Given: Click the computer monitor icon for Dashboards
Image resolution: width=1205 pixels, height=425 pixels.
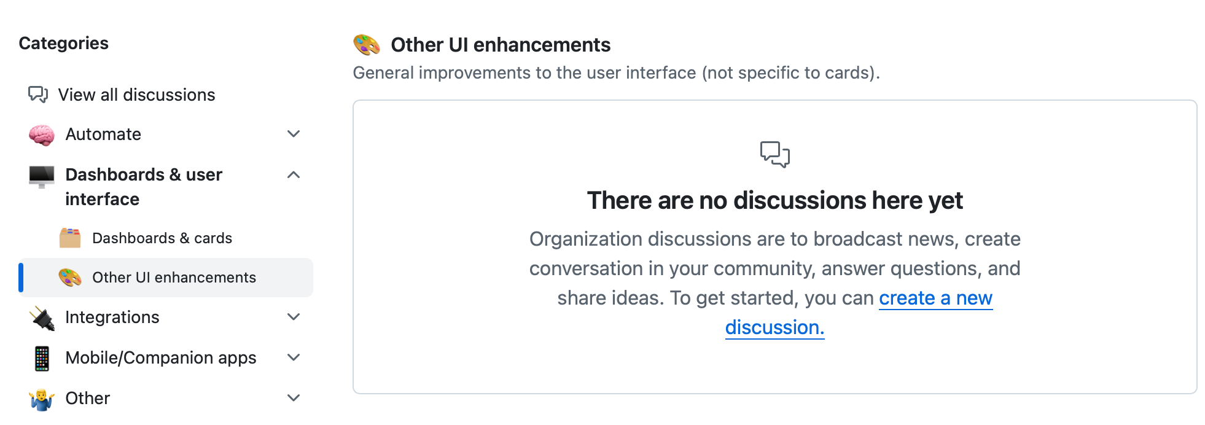Looking at the screenshot, I should (x=42, y=176).
